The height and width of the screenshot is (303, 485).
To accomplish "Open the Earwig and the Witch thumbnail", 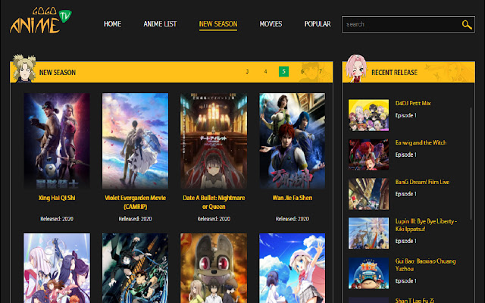I will pyautogui.click(x=369, y=155).
